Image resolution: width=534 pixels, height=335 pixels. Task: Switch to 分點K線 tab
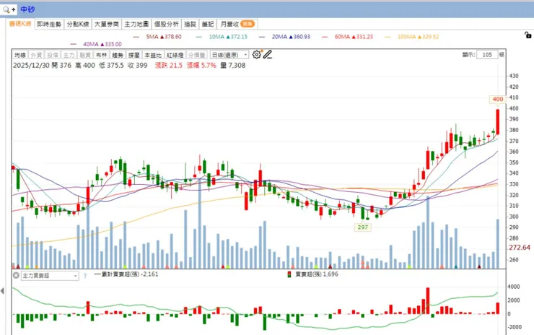78,24
